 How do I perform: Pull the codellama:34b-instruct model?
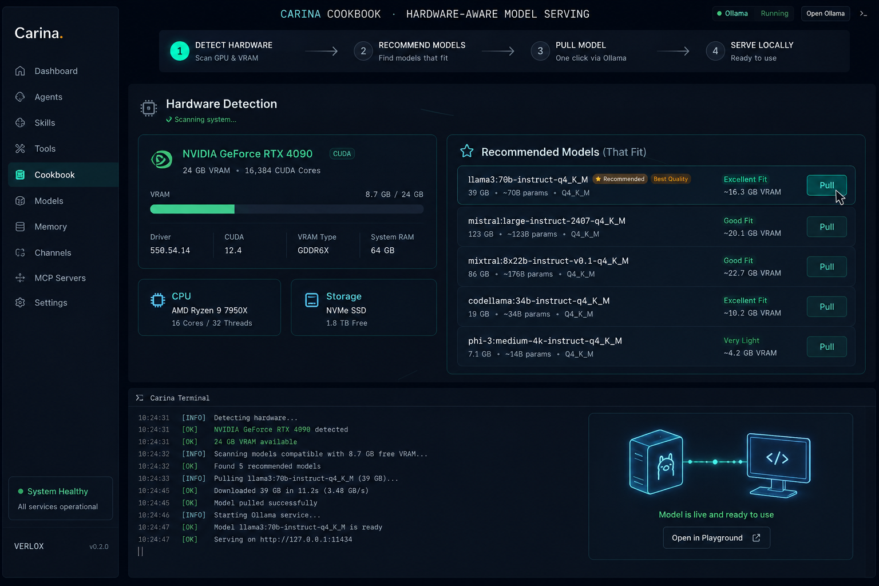tap(826, 307)
